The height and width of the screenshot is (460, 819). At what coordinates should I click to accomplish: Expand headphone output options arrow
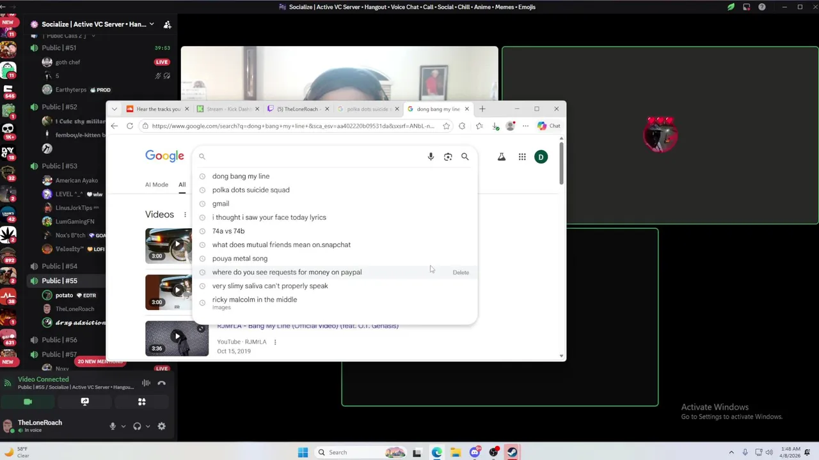pyautogui.click(x=147, y=426)
